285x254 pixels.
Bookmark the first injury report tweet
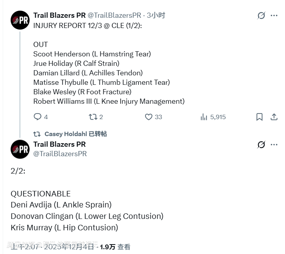coord(259,117)
